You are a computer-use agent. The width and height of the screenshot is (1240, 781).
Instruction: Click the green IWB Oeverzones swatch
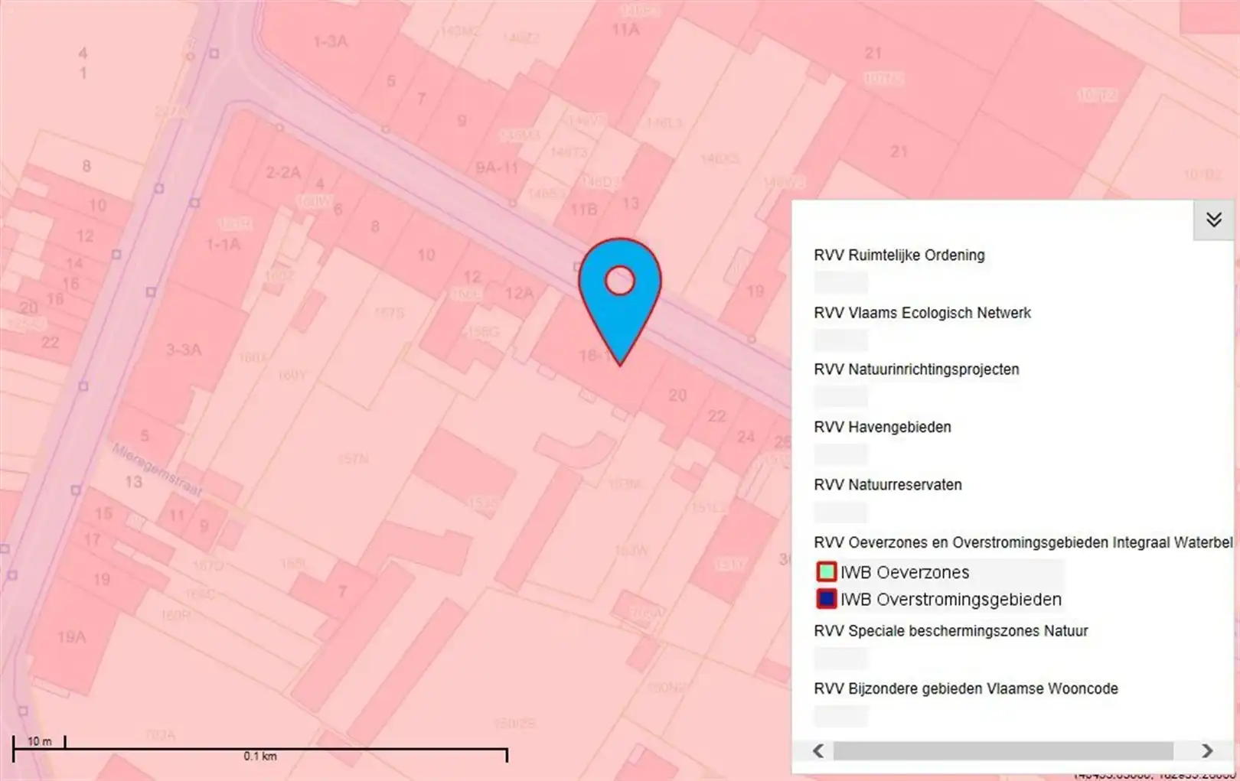coord(827,572)
